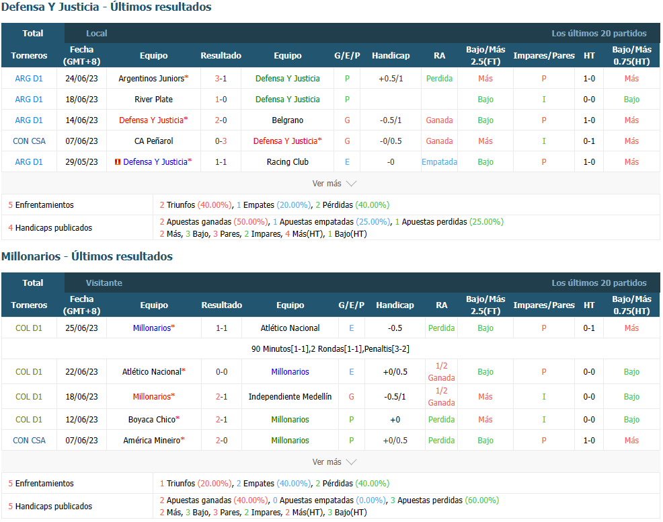Open the 0-0 result on 22/06/23
This screenshot has width=663, height=522.
pyautogui.click(x=222, y=371)
